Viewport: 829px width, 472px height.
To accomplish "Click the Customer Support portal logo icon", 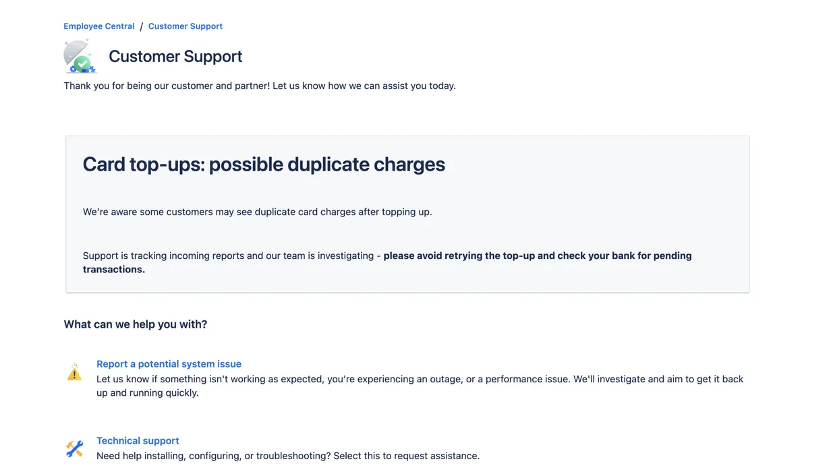I will click(80, 57).
